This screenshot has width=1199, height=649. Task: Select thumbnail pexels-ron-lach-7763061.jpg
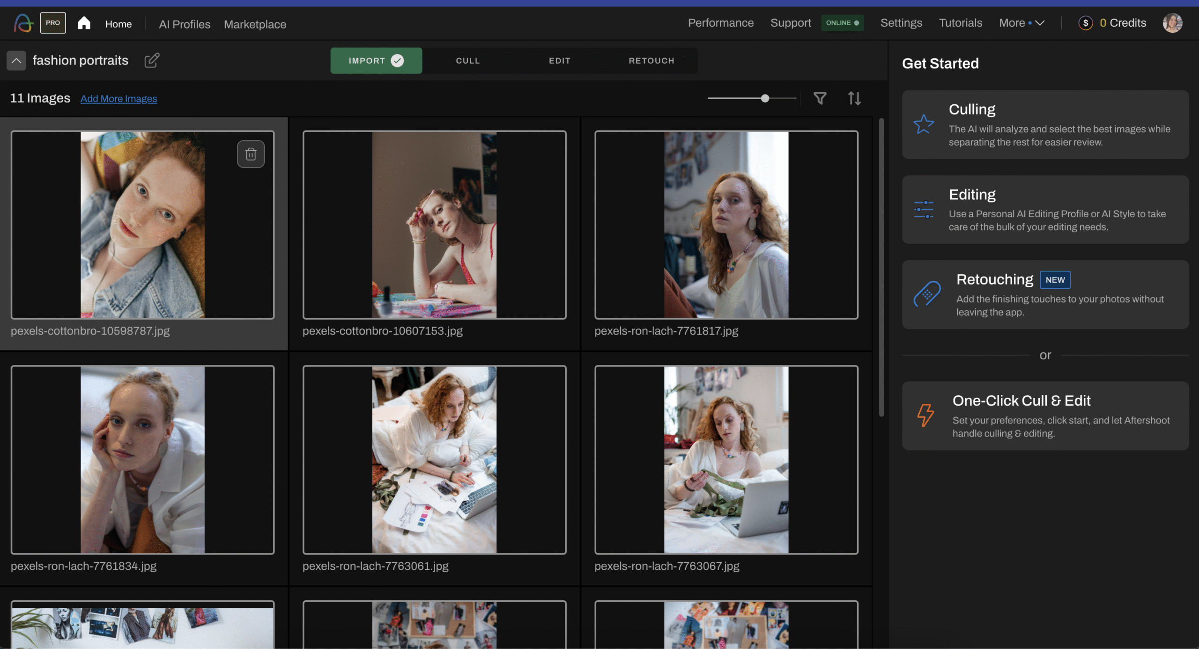pyautogui.click(x=434, y=459)
